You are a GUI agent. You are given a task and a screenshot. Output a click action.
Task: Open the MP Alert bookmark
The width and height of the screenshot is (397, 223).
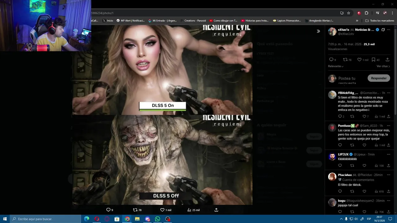point(131,21)
